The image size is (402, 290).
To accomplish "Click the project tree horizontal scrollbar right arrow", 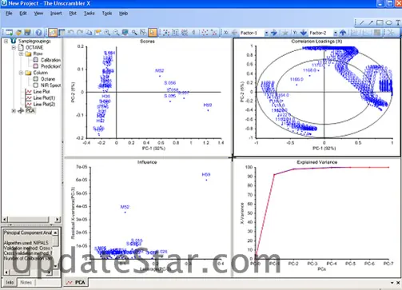I will pyautogui.click(x=58, y=220).
